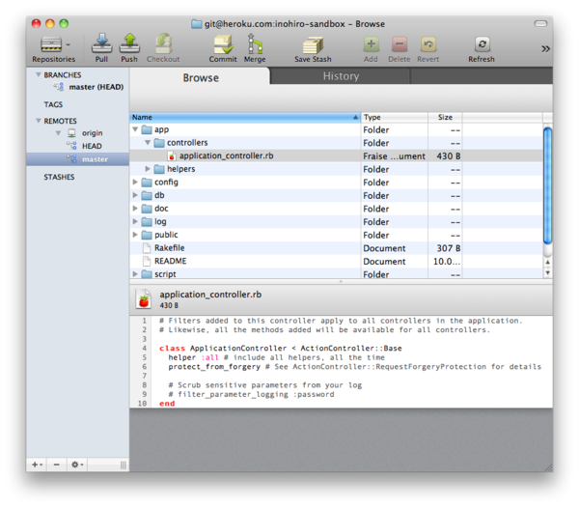579x508 pixels.
Task: Select the master remote branch under origin
Action: tap(95, 159)
